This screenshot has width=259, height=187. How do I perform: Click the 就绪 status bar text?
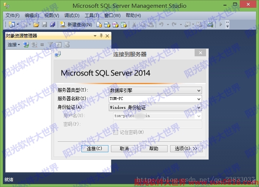tap(9, 180)
